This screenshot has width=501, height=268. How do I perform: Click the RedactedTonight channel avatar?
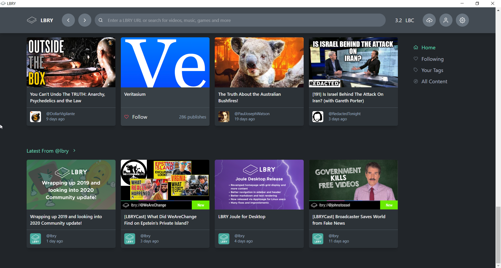318,117
